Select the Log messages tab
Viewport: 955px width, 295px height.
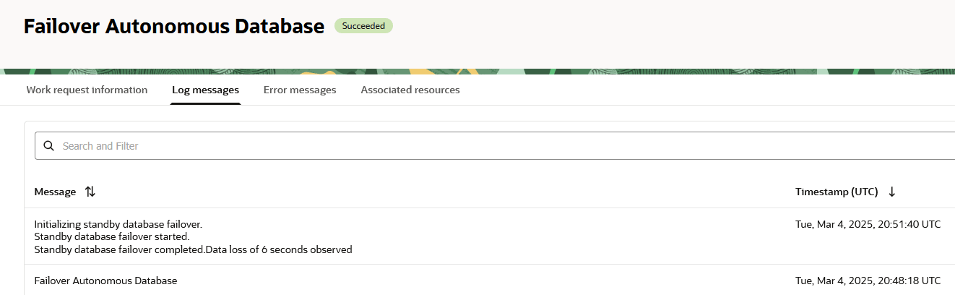coord(205,90)
